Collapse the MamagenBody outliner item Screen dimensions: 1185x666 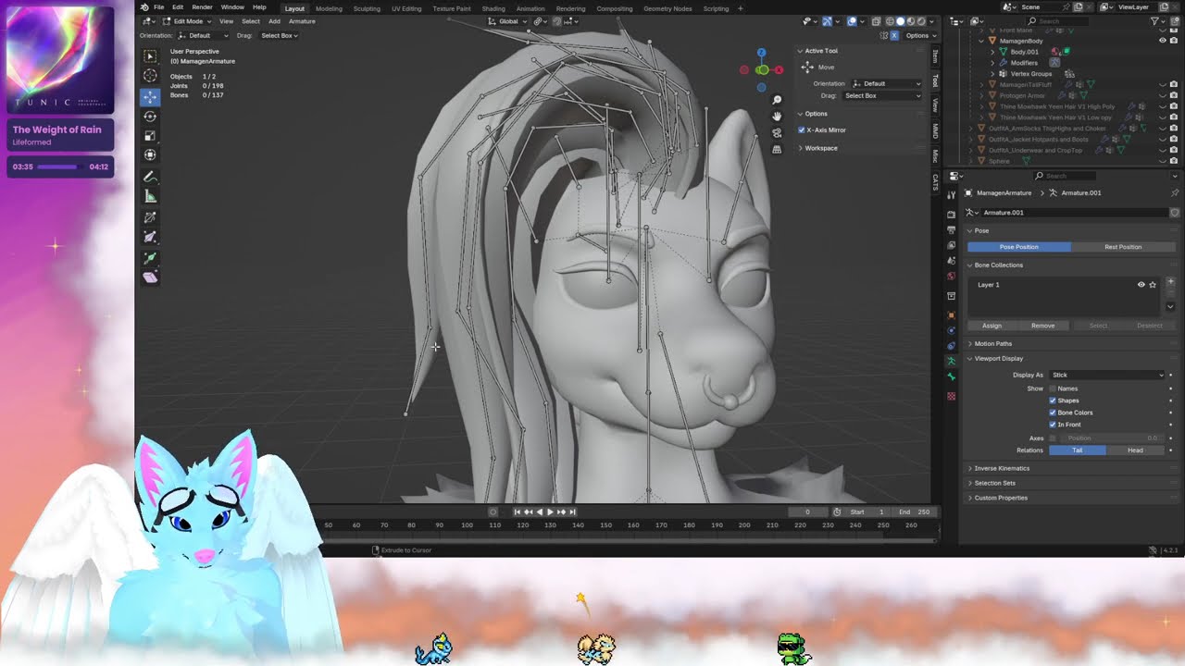[x=982, y=41]
